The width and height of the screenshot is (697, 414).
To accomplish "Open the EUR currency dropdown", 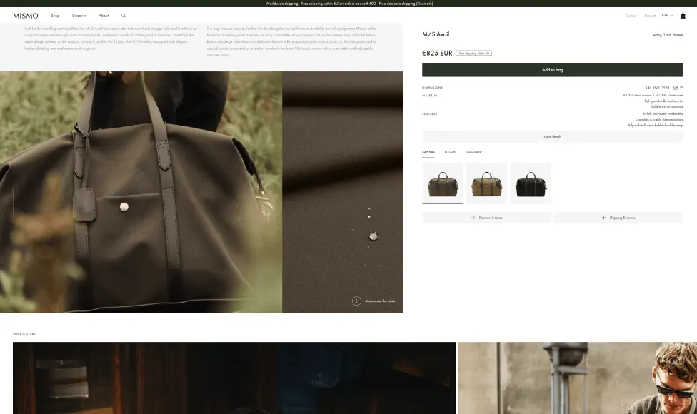I will point(667,16).
